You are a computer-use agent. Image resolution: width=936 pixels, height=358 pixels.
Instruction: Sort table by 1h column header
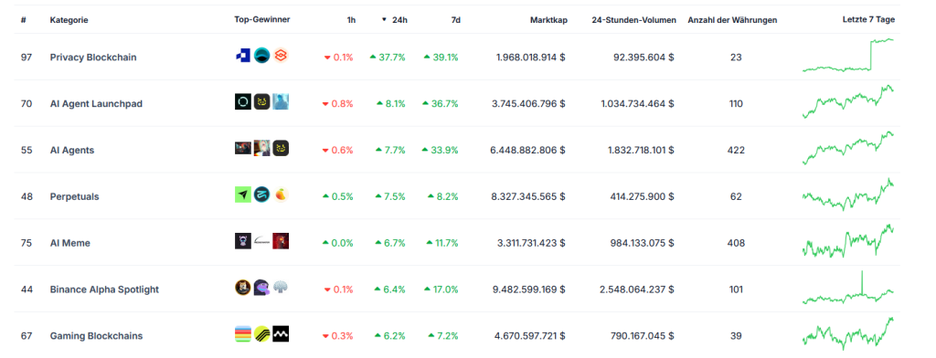tap(351, 20)
